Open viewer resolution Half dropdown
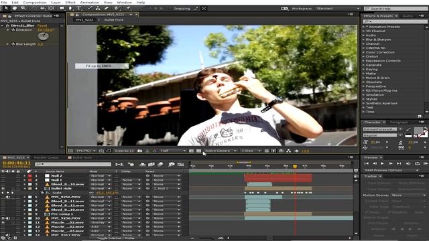The width and height of the screenshot is (429, 241). [x=173, y=151]
